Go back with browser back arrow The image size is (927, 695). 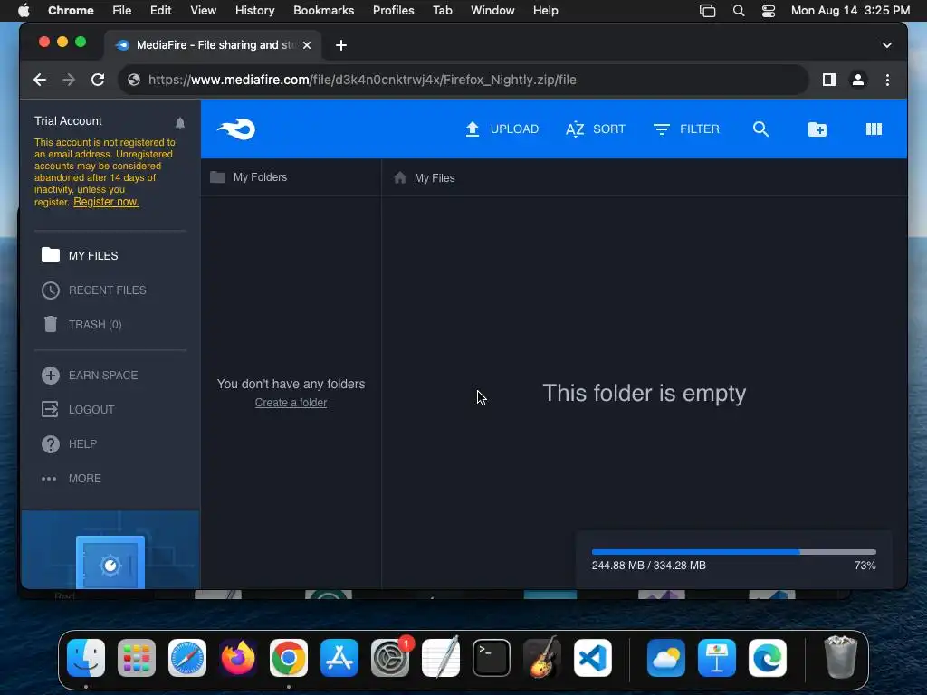click(40, 80)
